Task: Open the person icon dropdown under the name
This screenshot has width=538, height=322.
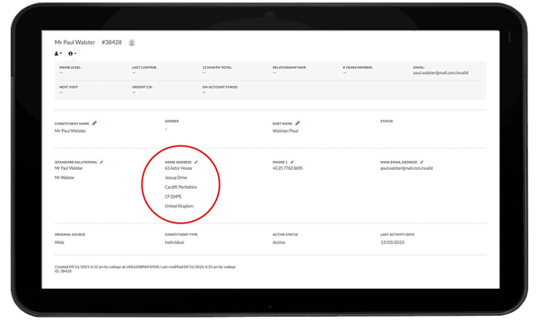Action: [58, 54]
